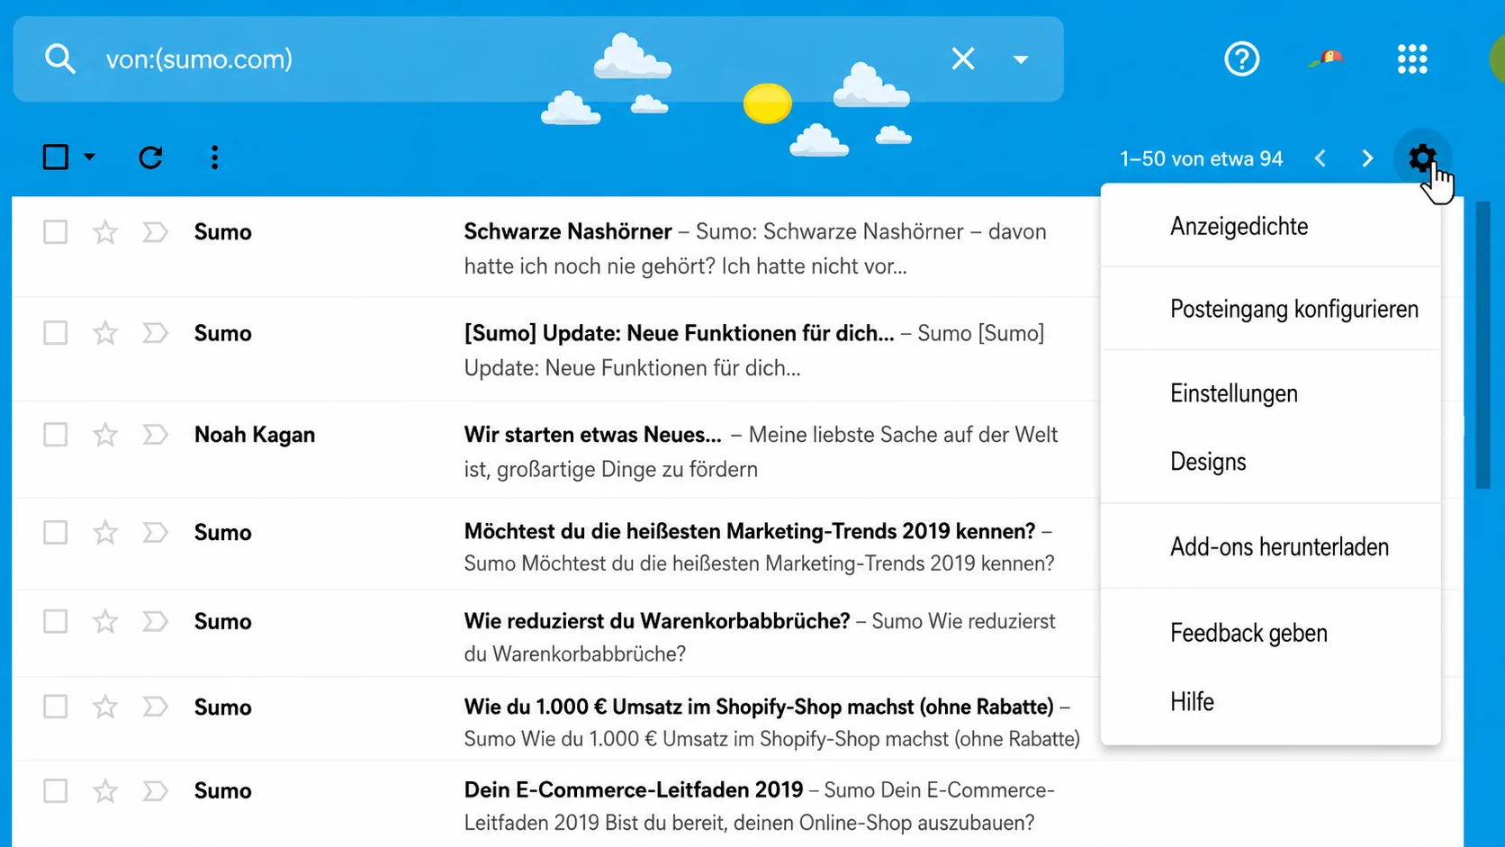Open 'Möchtest du die heißesten Marketing-Trends' email
The width and height of the screenshot is (1505, 847).
pyautogui.click(x=749, y=531)
